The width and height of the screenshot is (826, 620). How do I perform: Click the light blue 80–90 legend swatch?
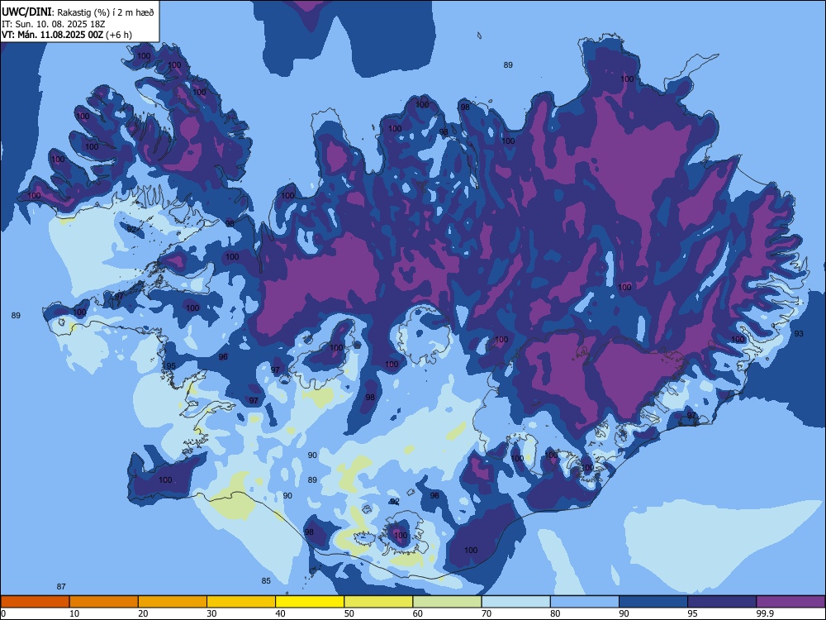(x=584, y=602)
